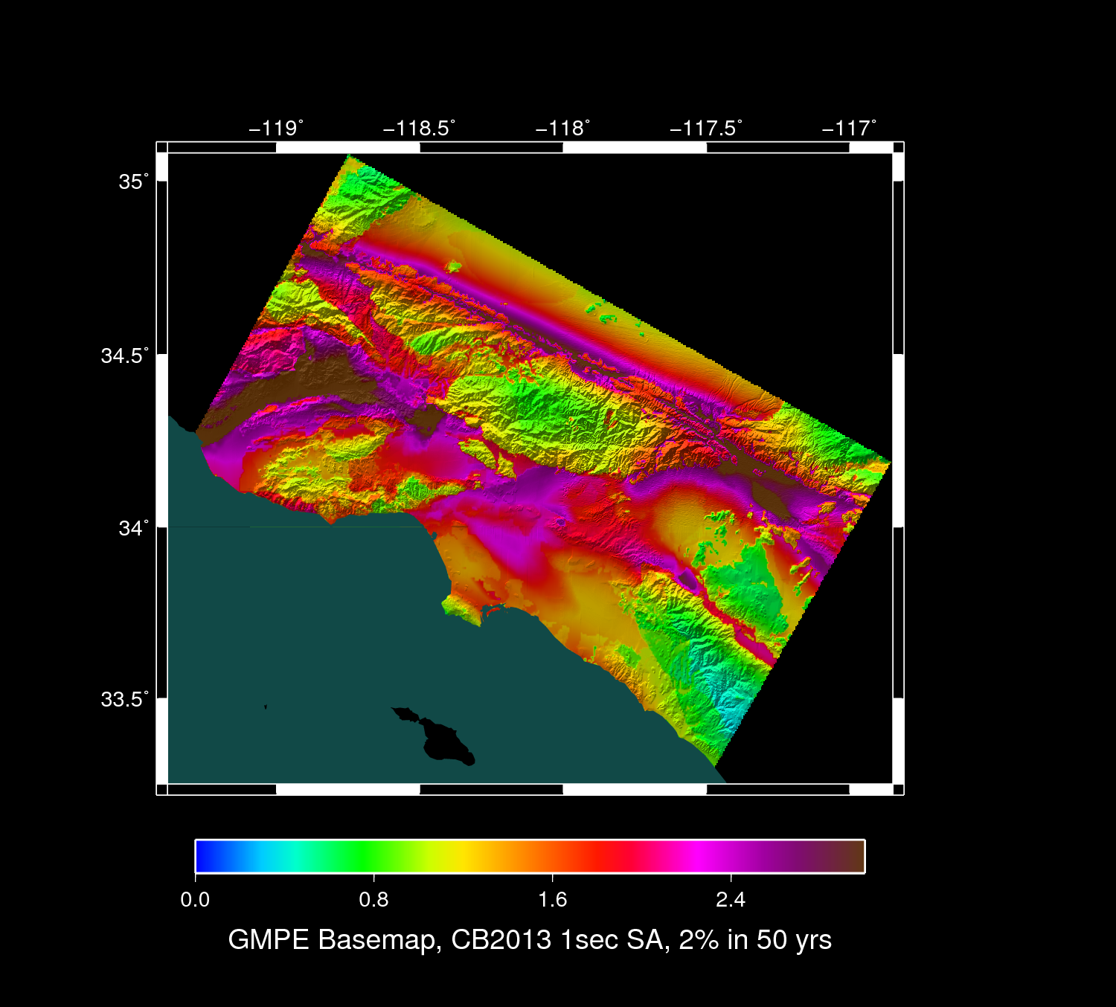Select the -117° longitude label

(849, 128)
